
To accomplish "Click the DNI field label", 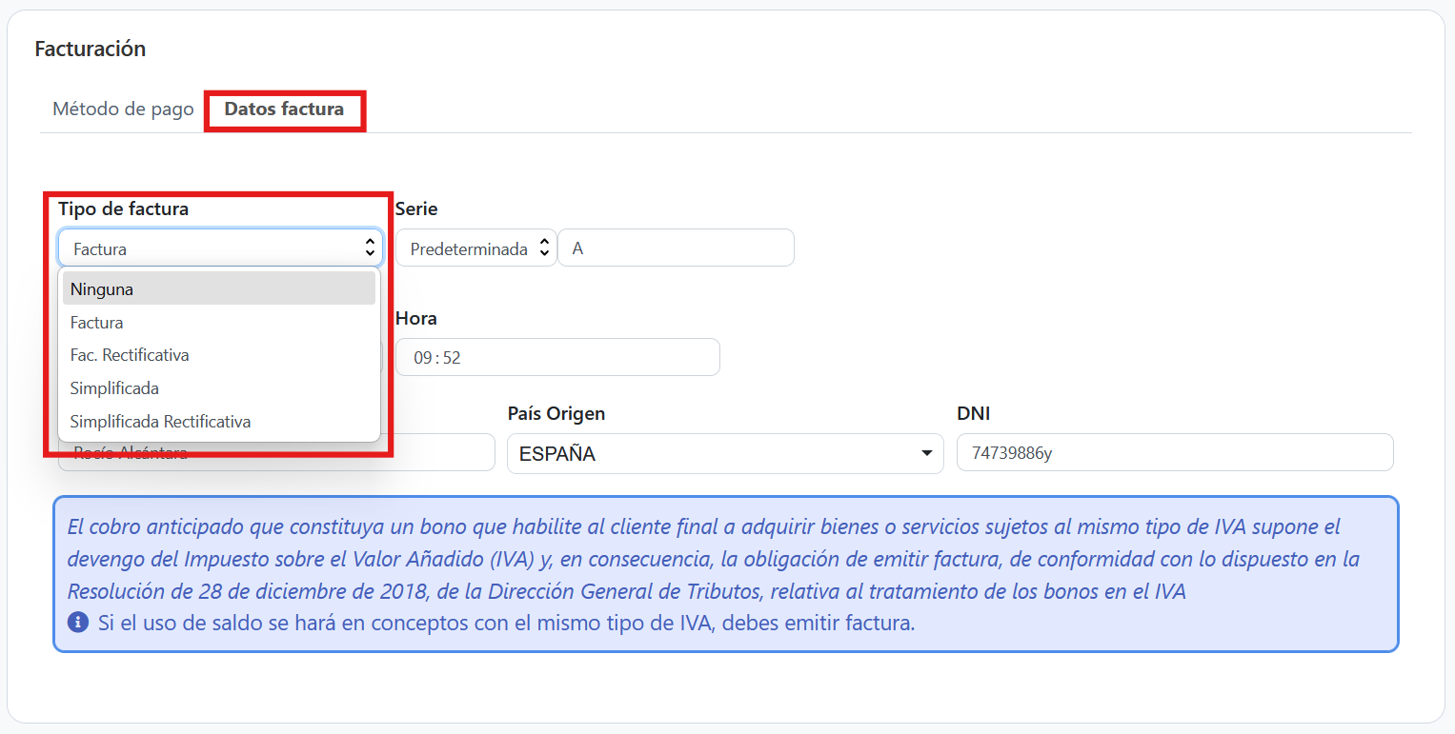I will coord(974,414).
